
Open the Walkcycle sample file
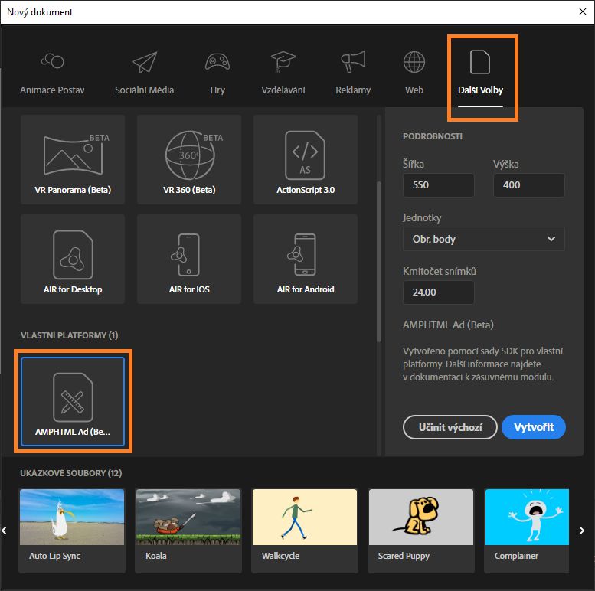[x=305, y=531]
